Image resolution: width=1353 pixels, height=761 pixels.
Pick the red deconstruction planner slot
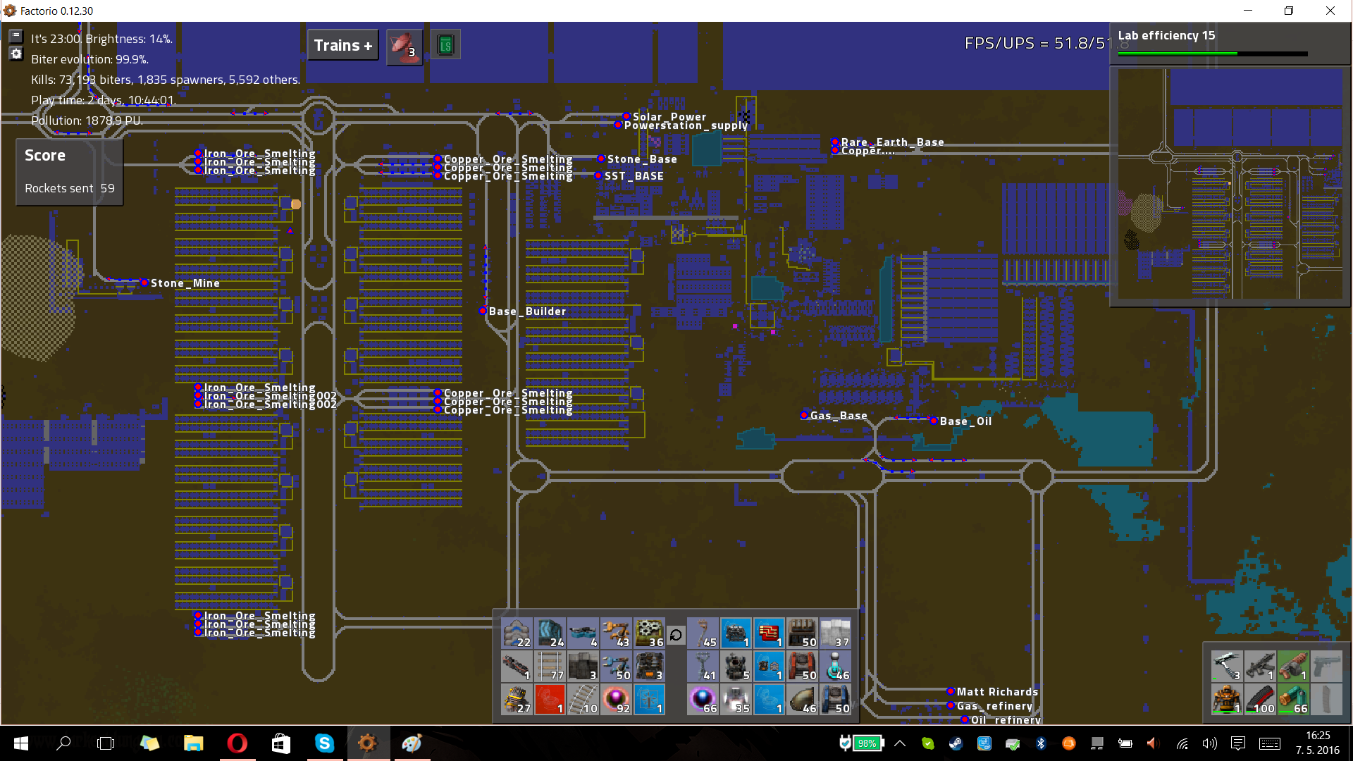[550, 699]
